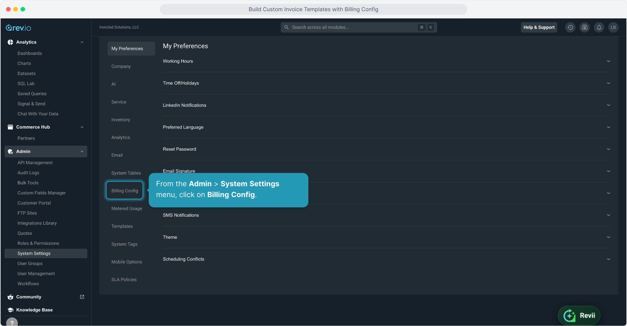Expand the Email Signature section
This screenshot has width=627, height=326.
pos(386,171)
